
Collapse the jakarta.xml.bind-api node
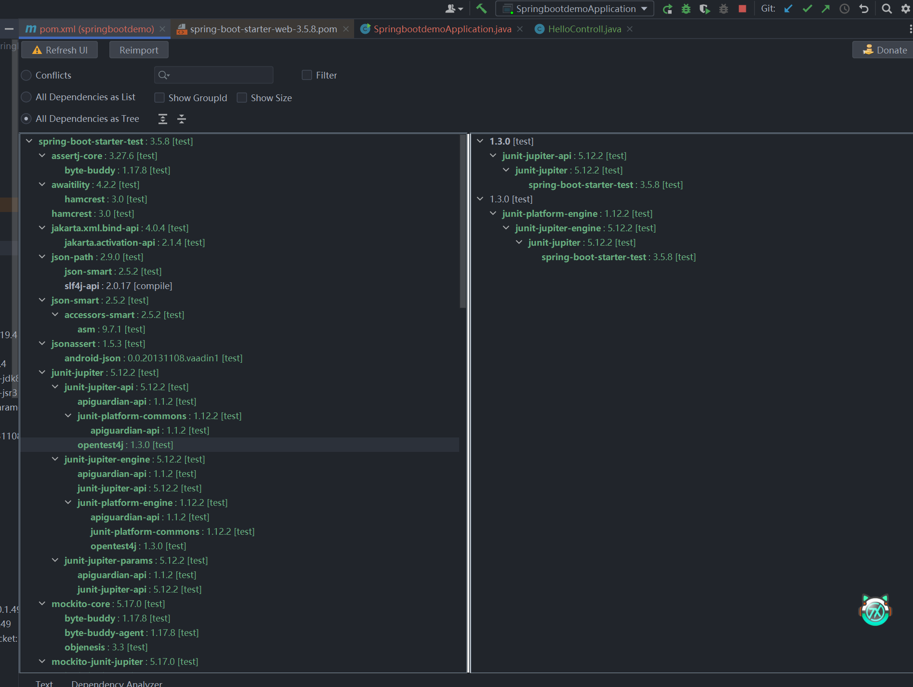(x=42, y=228)
